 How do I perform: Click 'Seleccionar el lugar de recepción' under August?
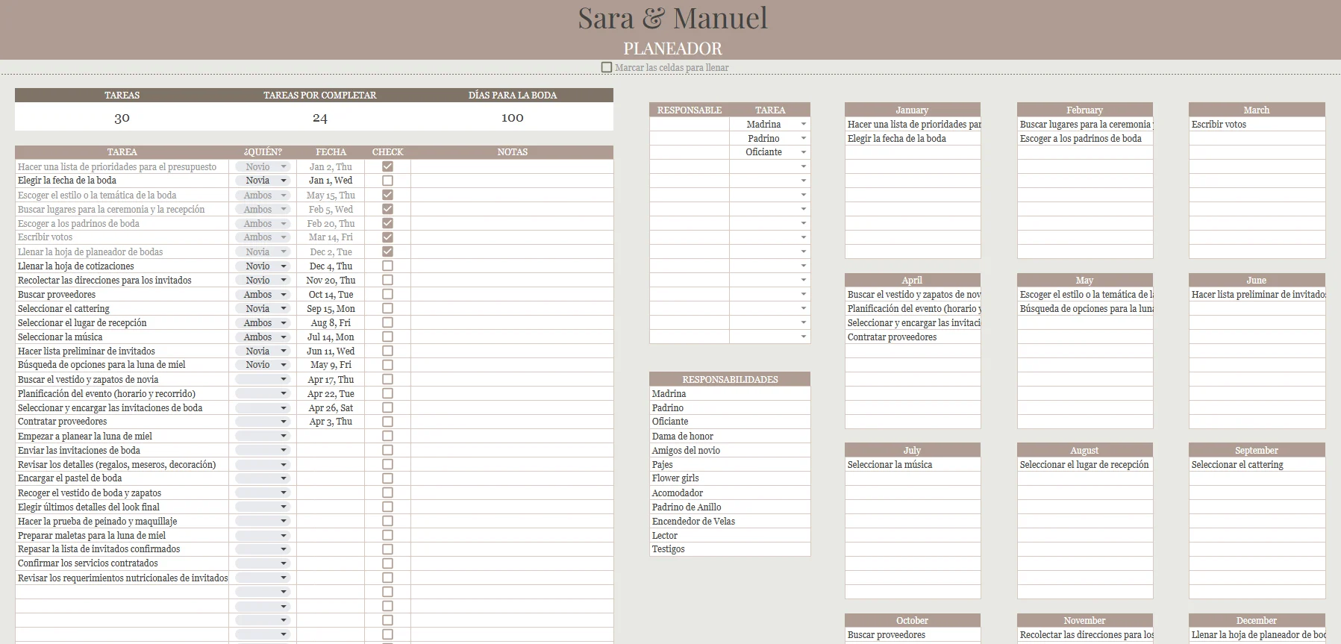1085,464
